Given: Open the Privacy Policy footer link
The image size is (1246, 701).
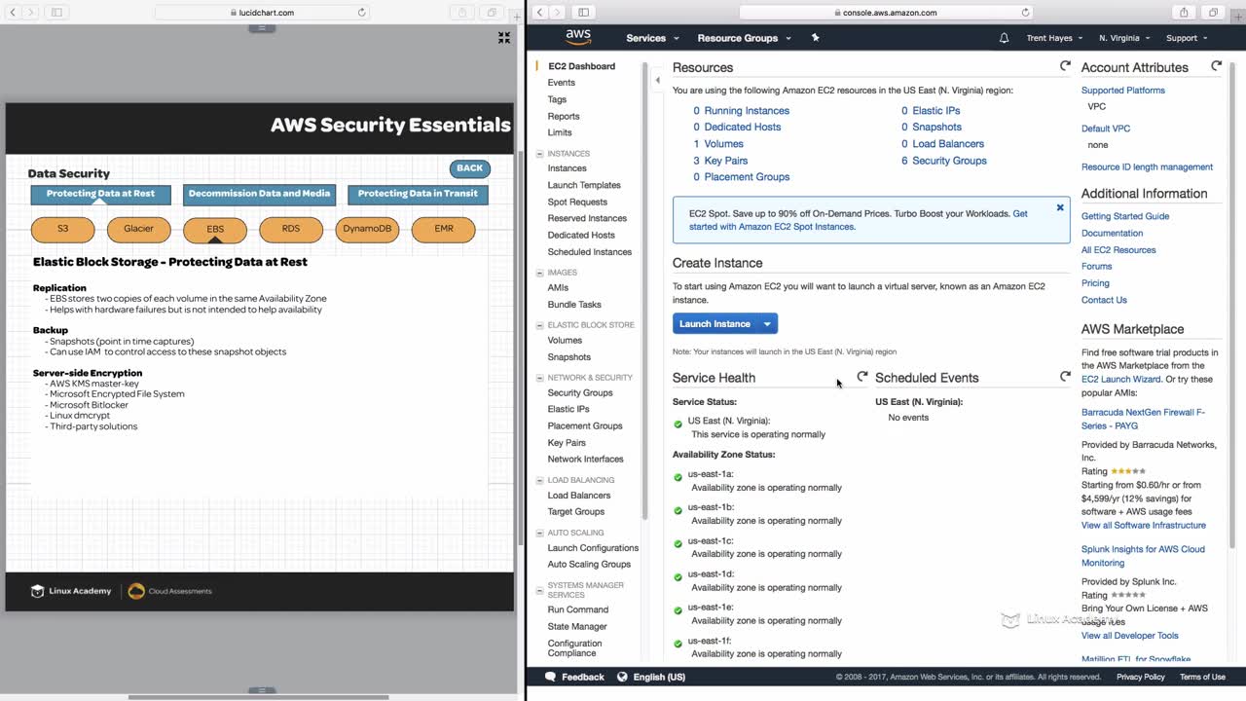Looking at the screenshot, I should (1141, 677).
